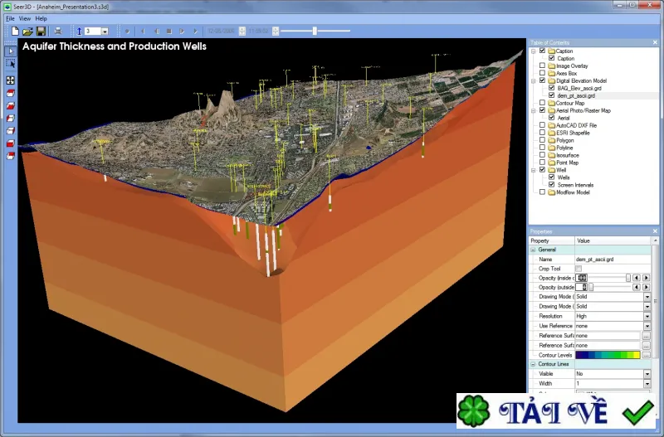Image resolution: width=664 pixels, height=437 pixels.
Task: Uncheck the Digital Elevation Model folder
Action: point(542,80)
